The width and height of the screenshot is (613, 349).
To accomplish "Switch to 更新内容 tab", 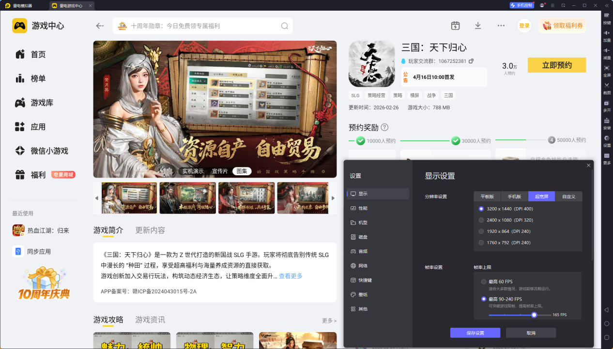I will (150, 230).
